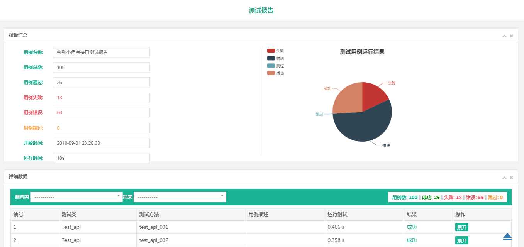Click the 用例跳过 field showing 0
Image resolution: width=524 pixels, height=247 pixels.
[x=101, y=128]
